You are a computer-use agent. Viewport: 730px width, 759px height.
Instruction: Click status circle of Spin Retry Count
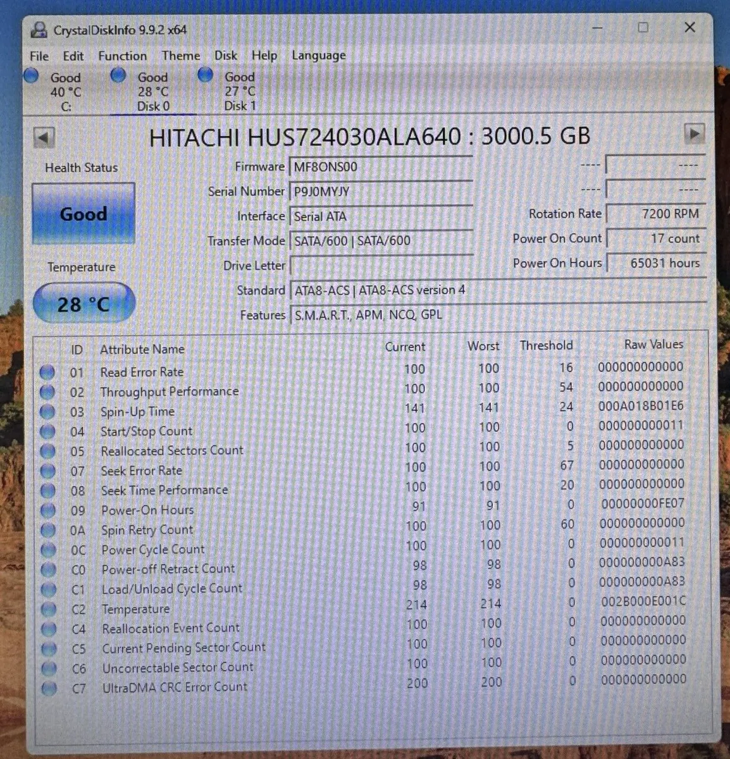48,530
